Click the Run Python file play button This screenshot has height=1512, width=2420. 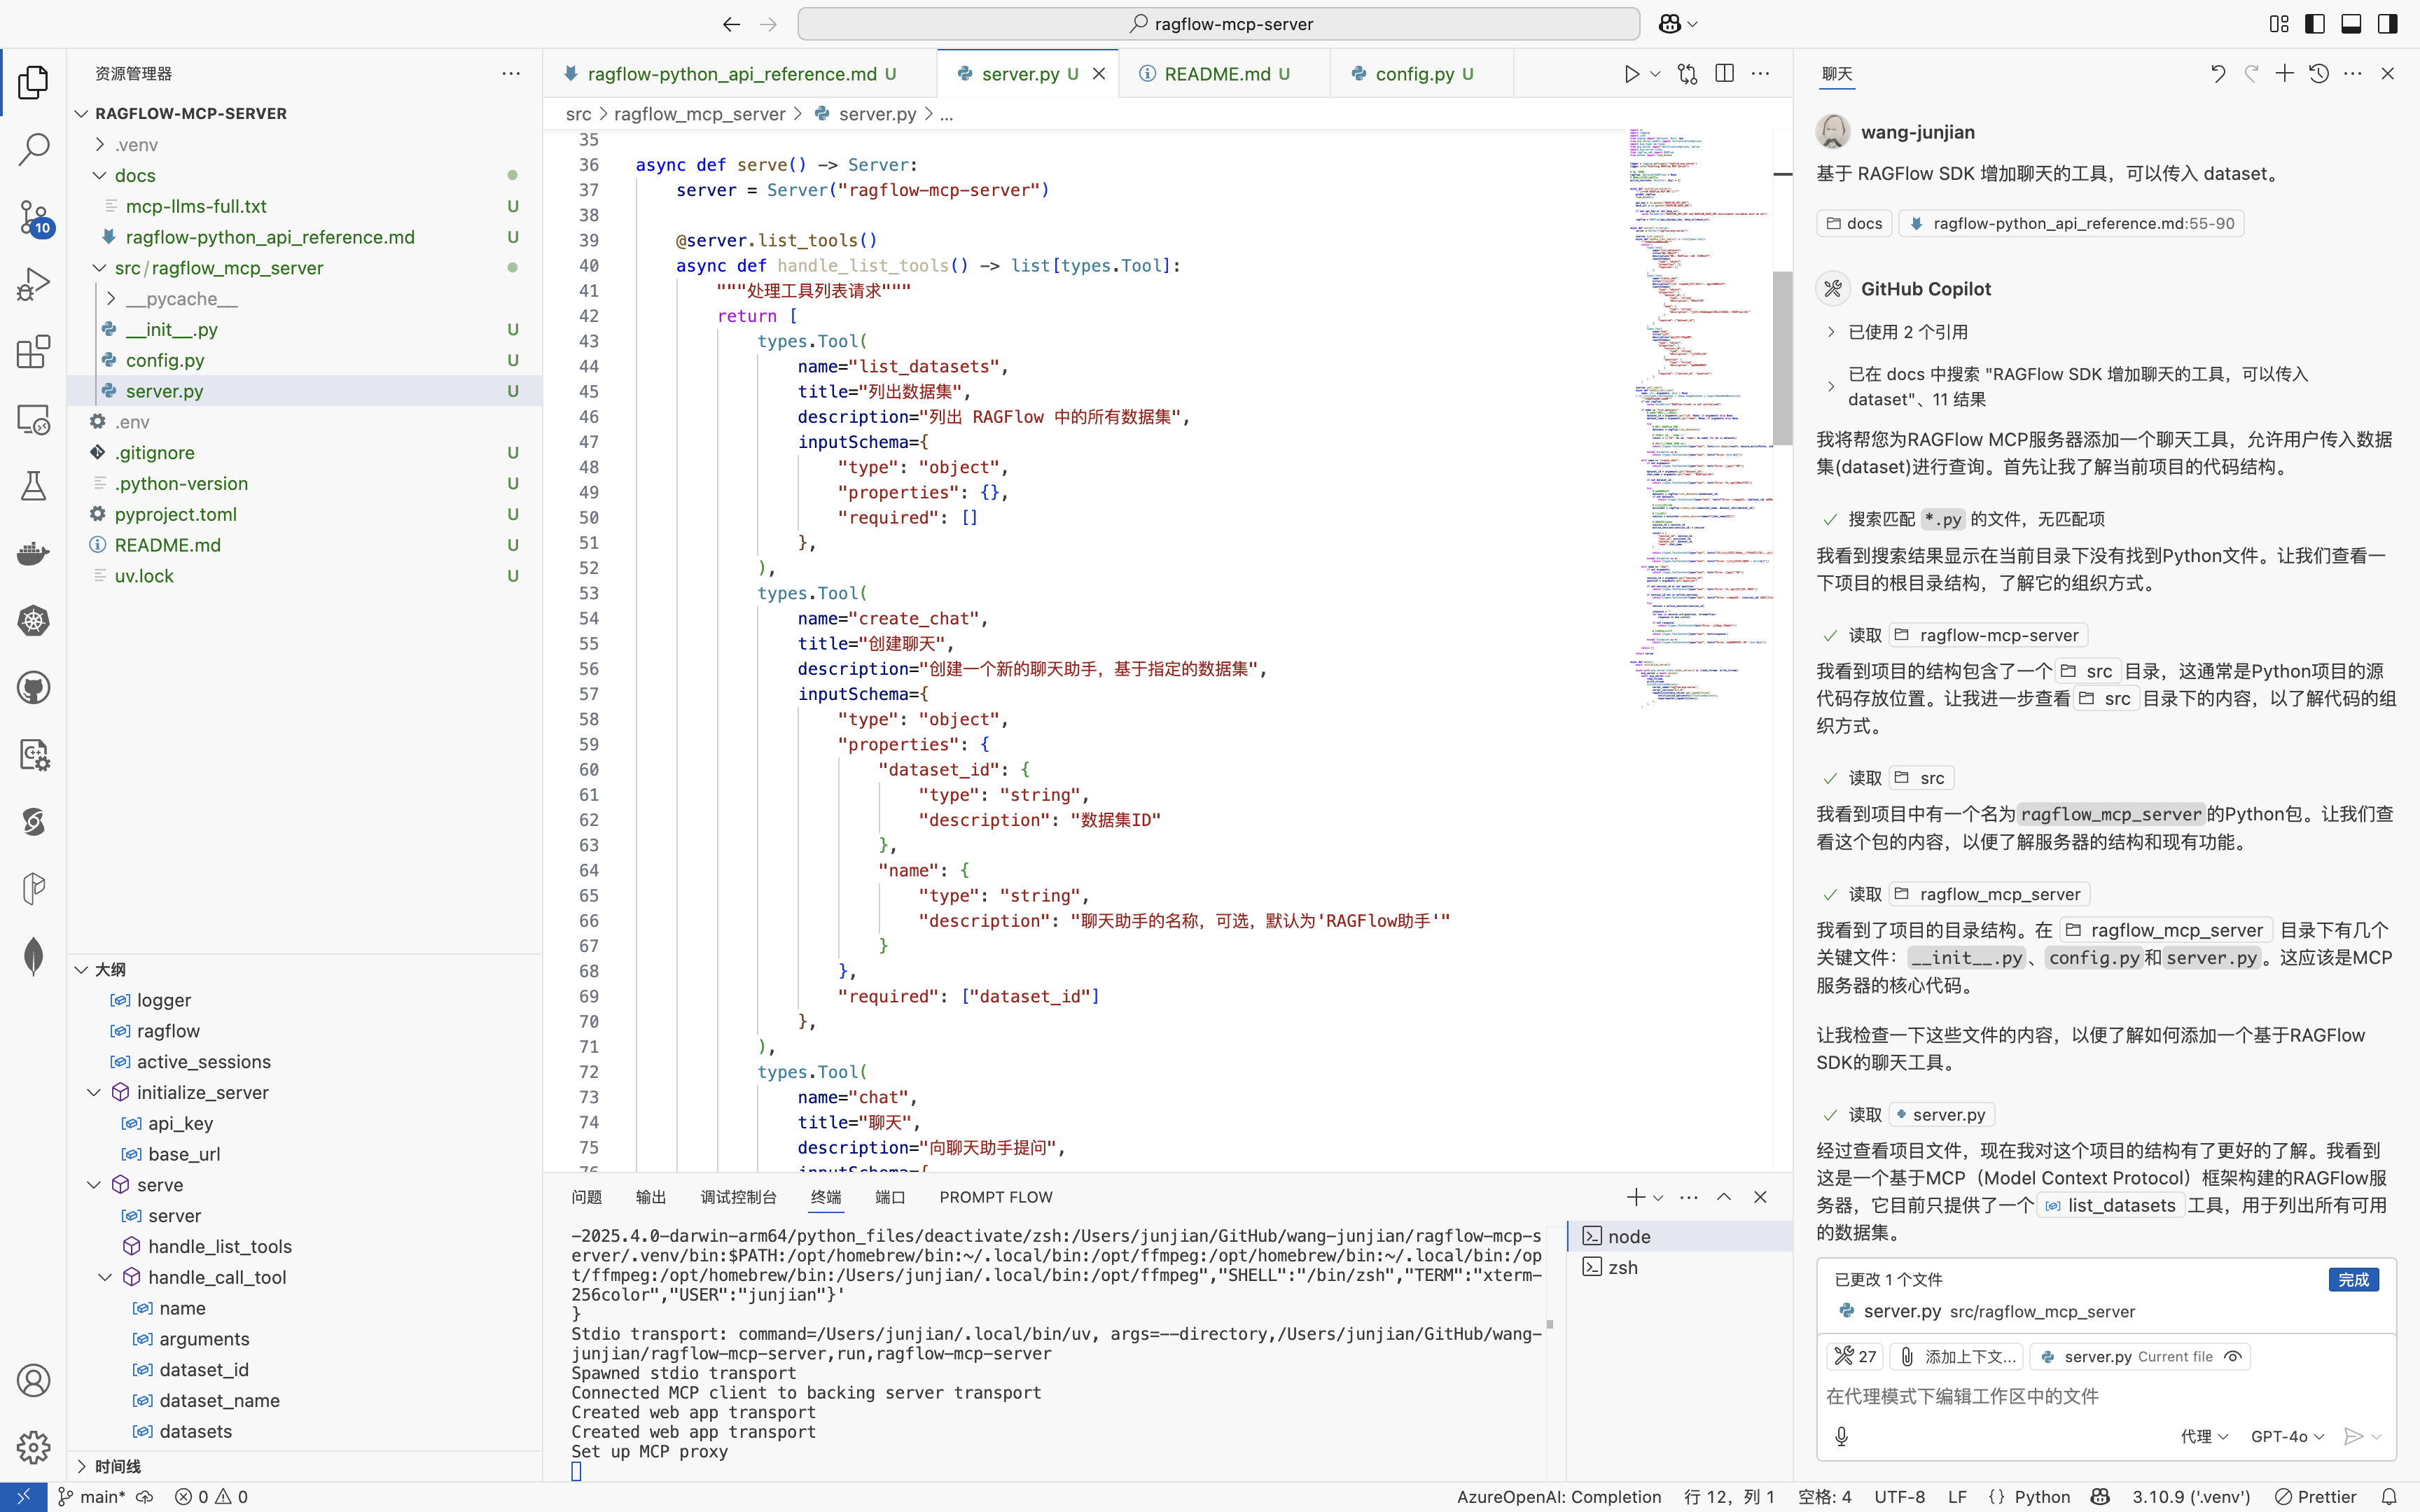click(1631, 74)
